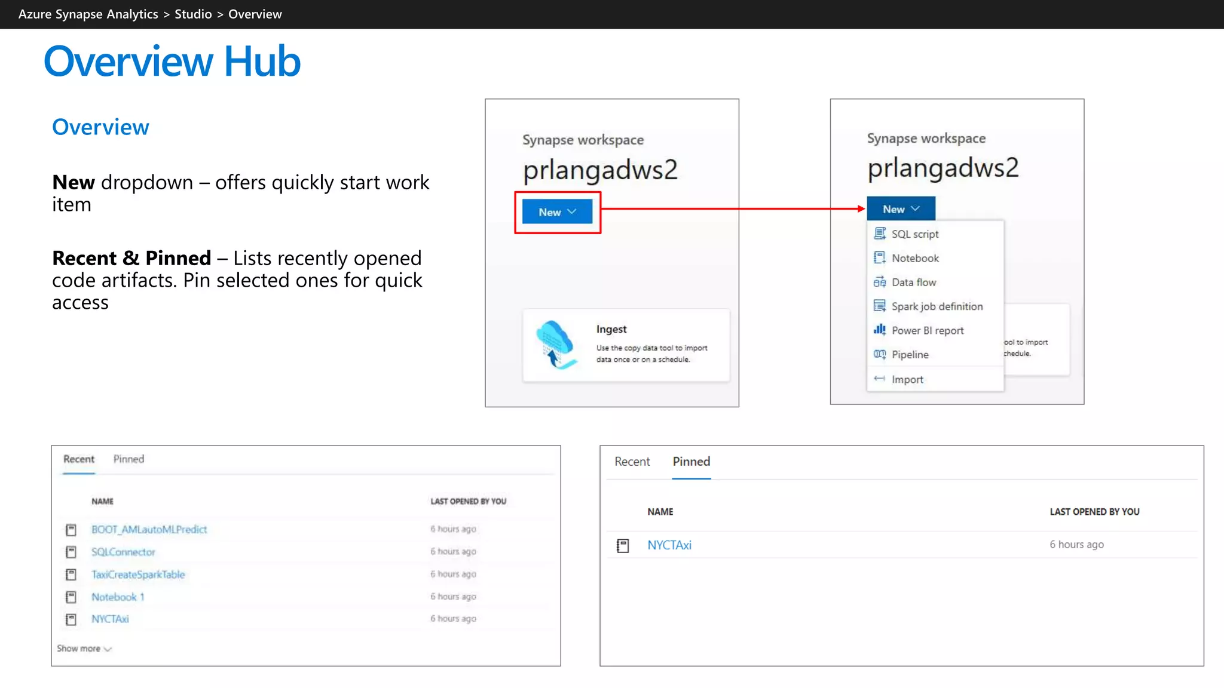The width and height of the screenshot is (1224, 688).
Task: Click notebook icon beside BOOT_AMLautoMLPredict
Action: [71, 530]
